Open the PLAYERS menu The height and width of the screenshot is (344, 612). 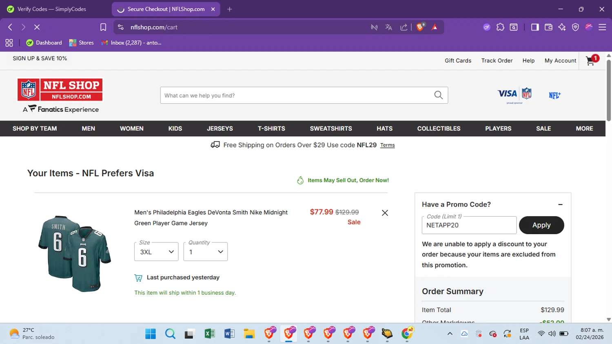coord(498,129)
